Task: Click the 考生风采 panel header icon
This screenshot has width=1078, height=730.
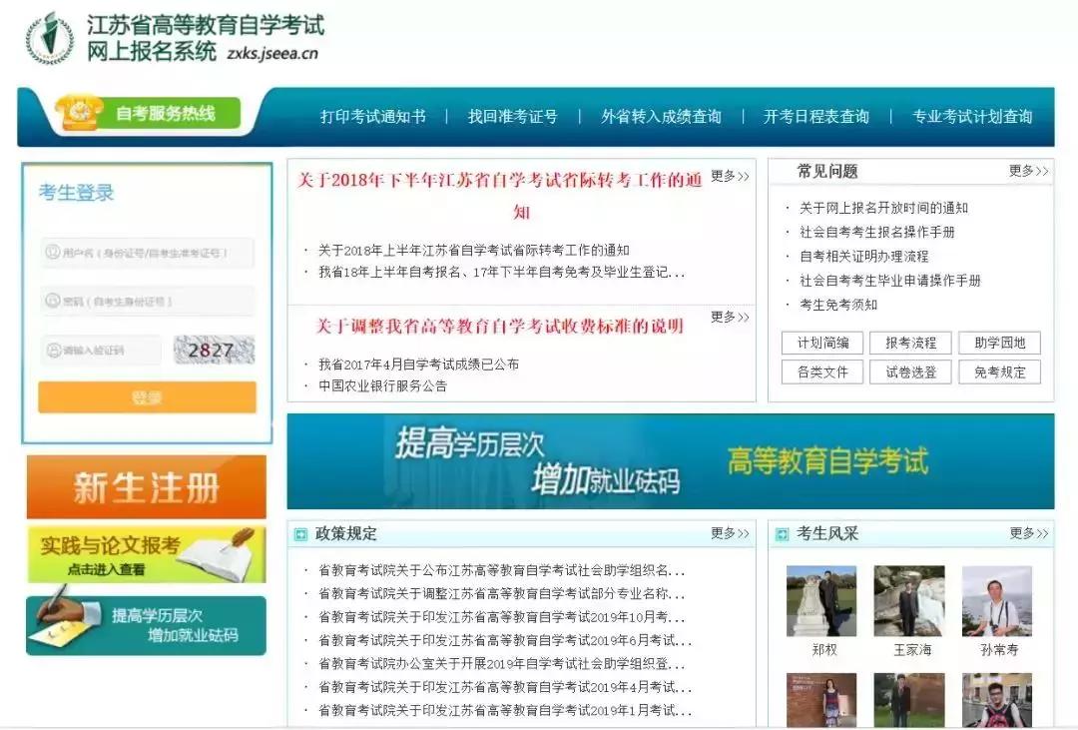Action: [781, 533]
